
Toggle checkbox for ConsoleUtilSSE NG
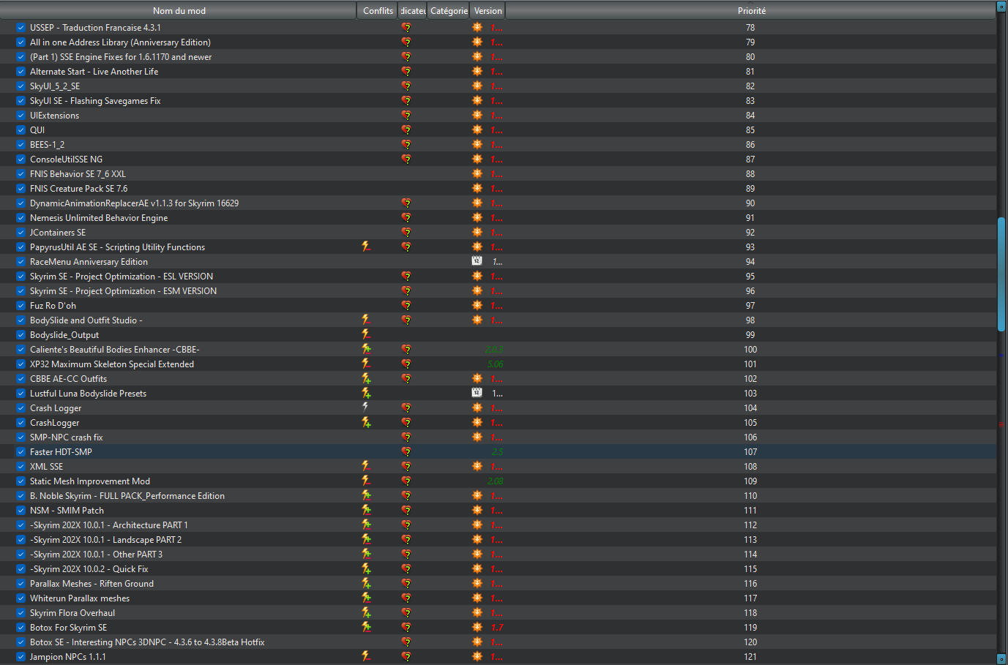tap(21, 159)
